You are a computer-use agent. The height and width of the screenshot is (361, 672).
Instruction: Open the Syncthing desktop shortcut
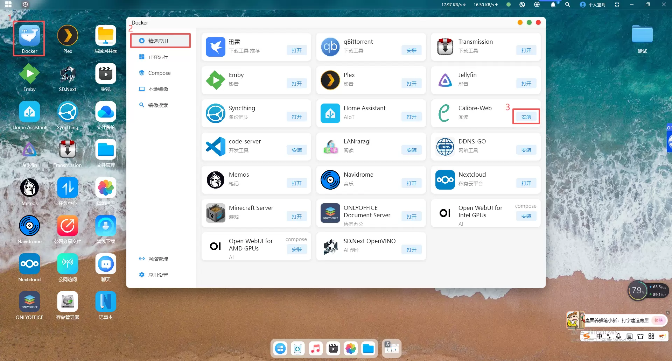click(68, 113)
